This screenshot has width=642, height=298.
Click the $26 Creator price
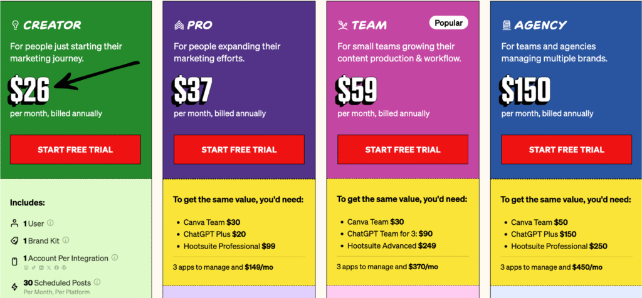(29, 91)
